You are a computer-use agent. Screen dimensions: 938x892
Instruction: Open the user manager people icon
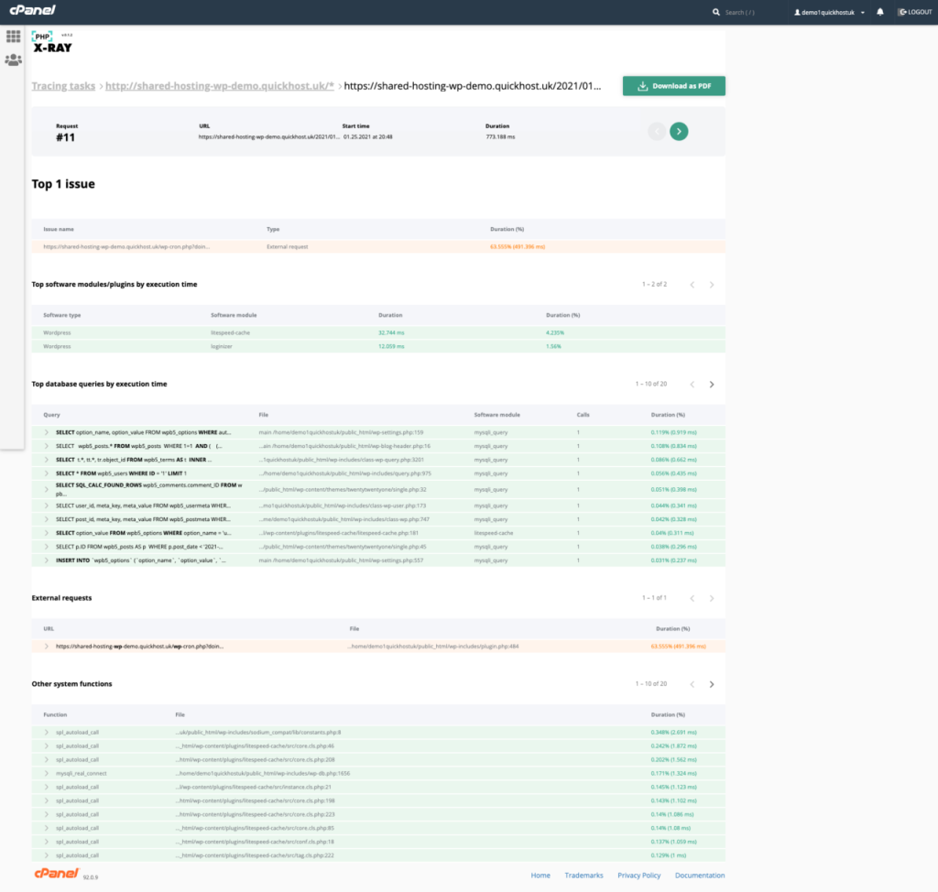click(13, 60)
